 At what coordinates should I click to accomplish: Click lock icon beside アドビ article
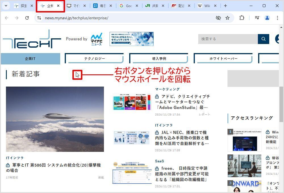157,97
